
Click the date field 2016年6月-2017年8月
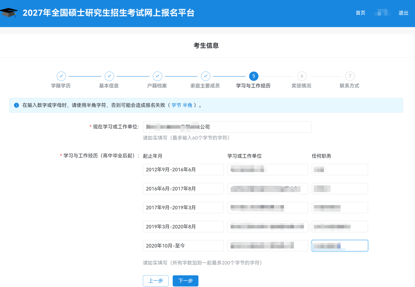183,189
